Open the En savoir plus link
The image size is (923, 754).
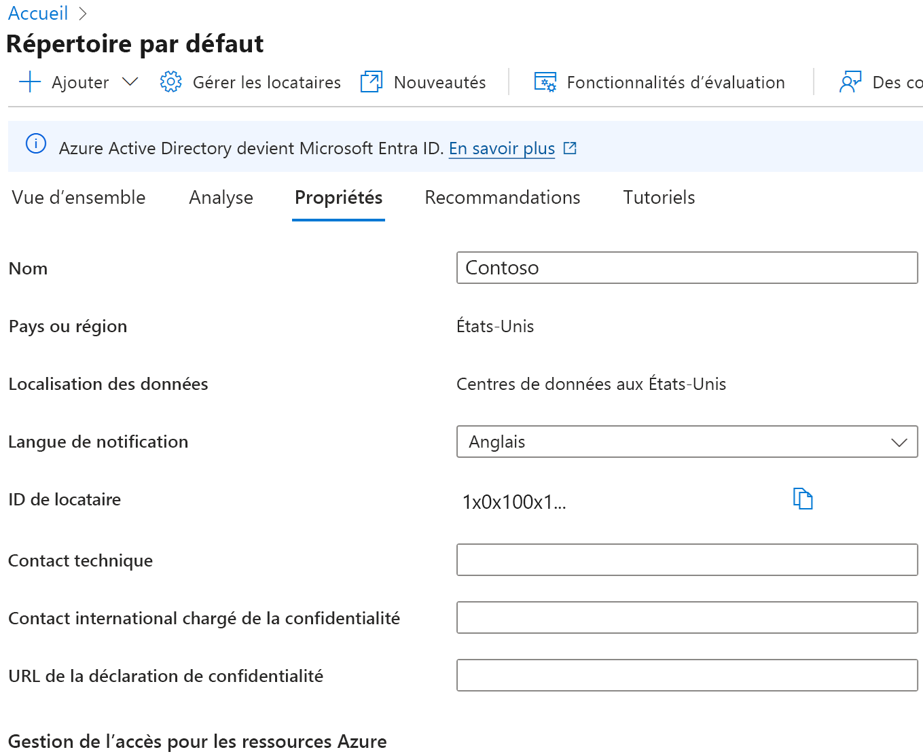[502, 148]
